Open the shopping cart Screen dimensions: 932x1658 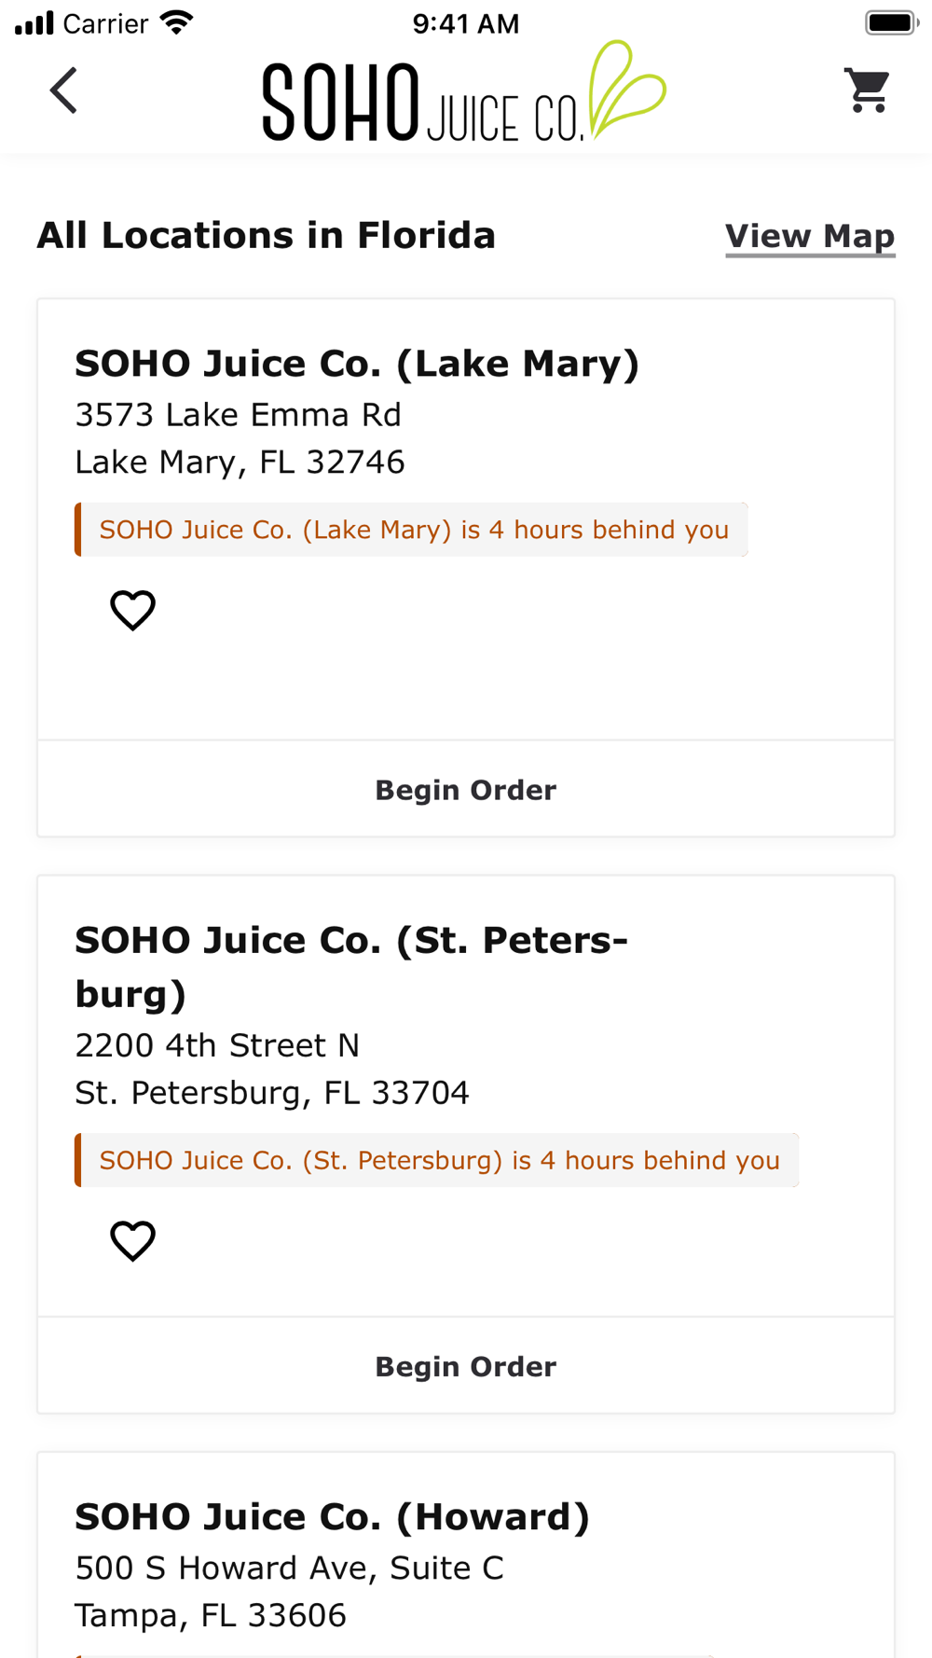868,90
